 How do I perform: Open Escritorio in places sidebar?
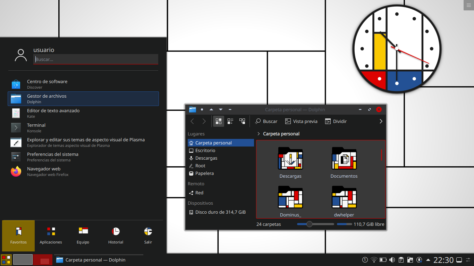[x=221, y=150]
